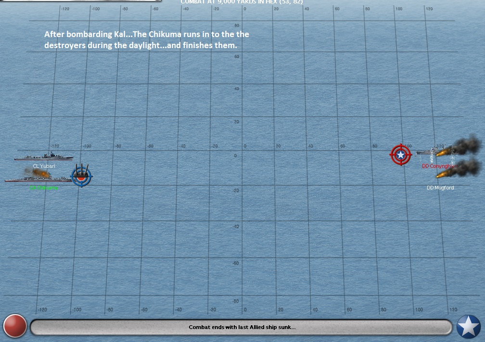
Task: Click the DD Mugford ship label
Action: (440, 188)
